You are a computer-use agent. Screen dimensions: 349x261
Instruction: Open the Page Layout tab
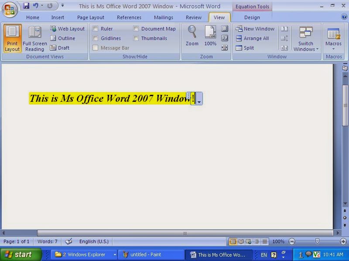click(x=91, y=17)
